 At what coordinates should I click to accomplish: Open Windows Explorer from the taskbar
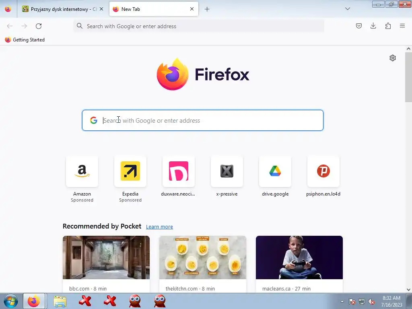pyautogui.click(x=60, y=301)
